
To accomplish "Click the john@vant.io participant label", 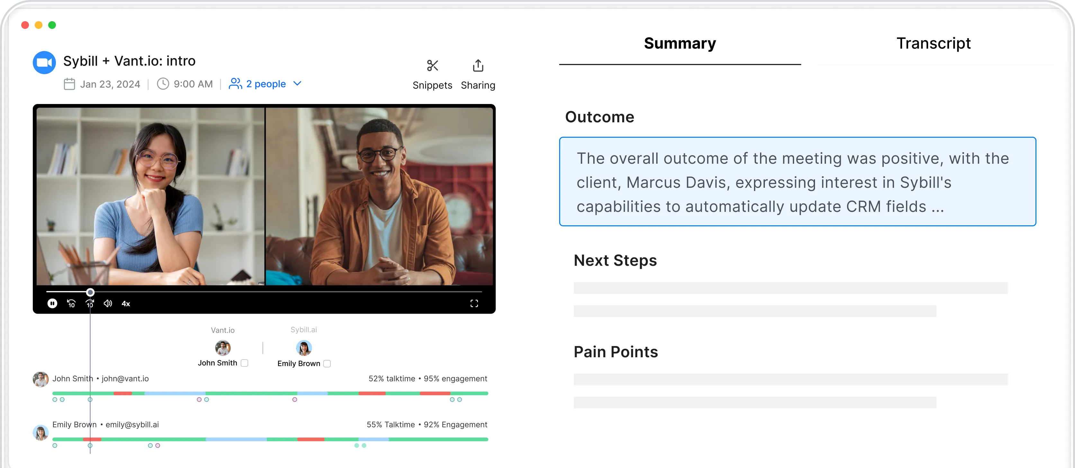I will click(125, 378).
